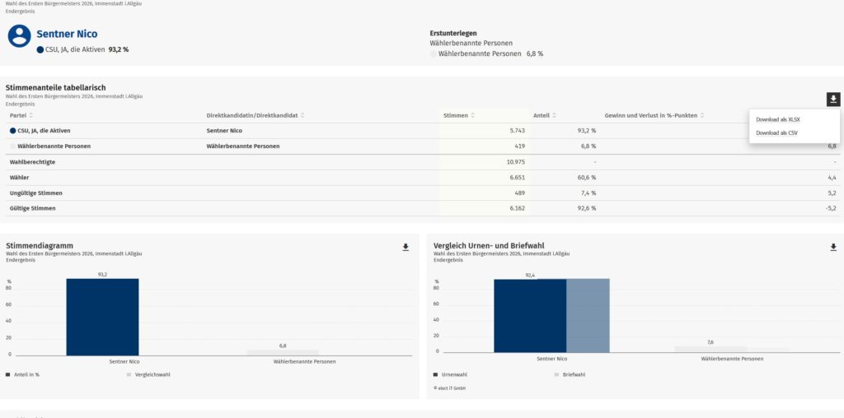Image resolution: width=844 pixels, height=418 pixels.
Task: Choose 'Download als XLSX' from the menu
Action: click(778, 119)
